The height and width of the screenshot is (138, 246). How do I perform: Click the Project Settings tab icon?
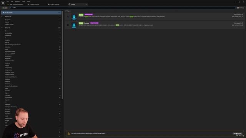pos(49,4)
